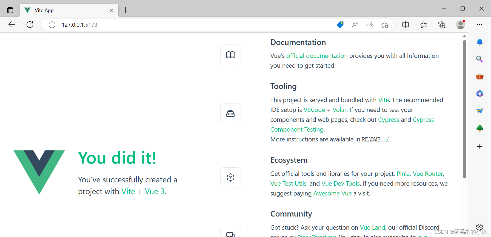The image size is (491, 237).
Task: Close the browser window
Action: click(x=481, y=8)
